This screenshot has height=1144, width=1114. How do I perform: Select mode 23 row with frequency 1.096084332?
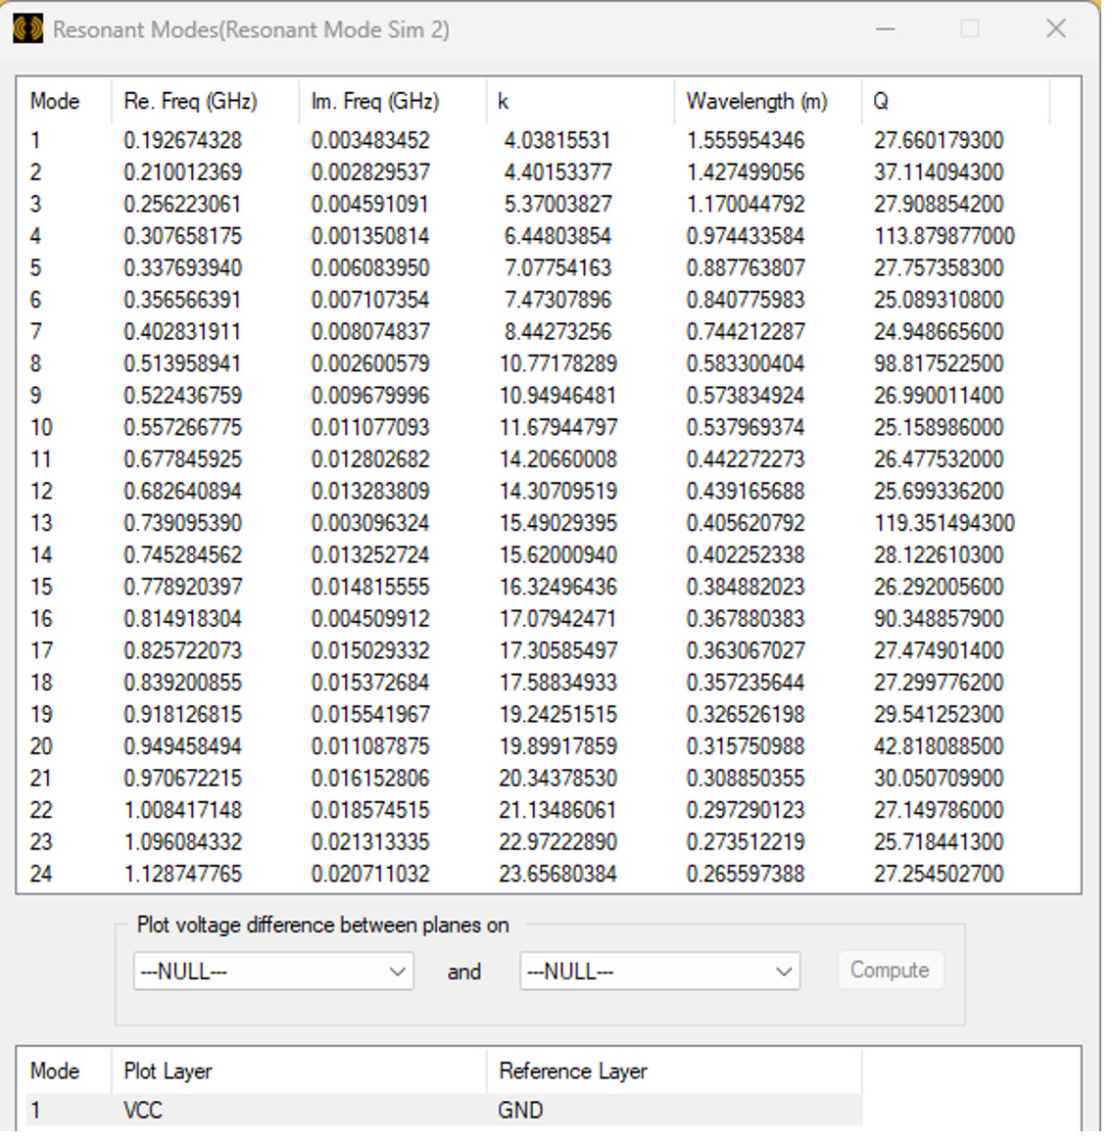tap(537, 842)
